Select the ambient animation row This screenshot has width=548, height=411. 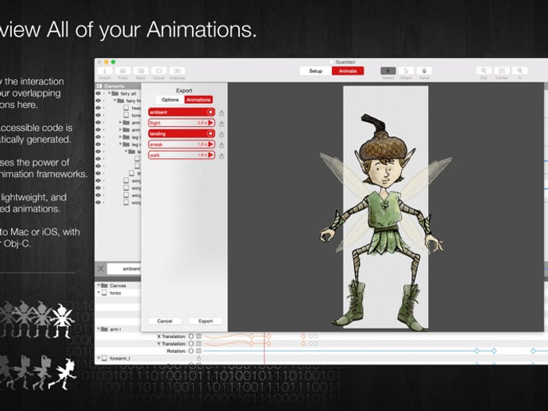tap(181, 112)
